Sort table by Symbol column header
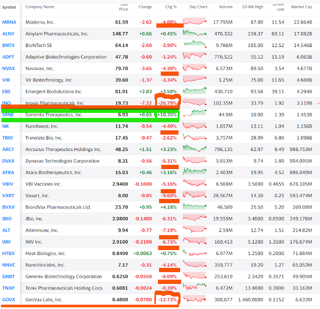The image size is (320, 309). pyautogui.click(x=9, y=7)
